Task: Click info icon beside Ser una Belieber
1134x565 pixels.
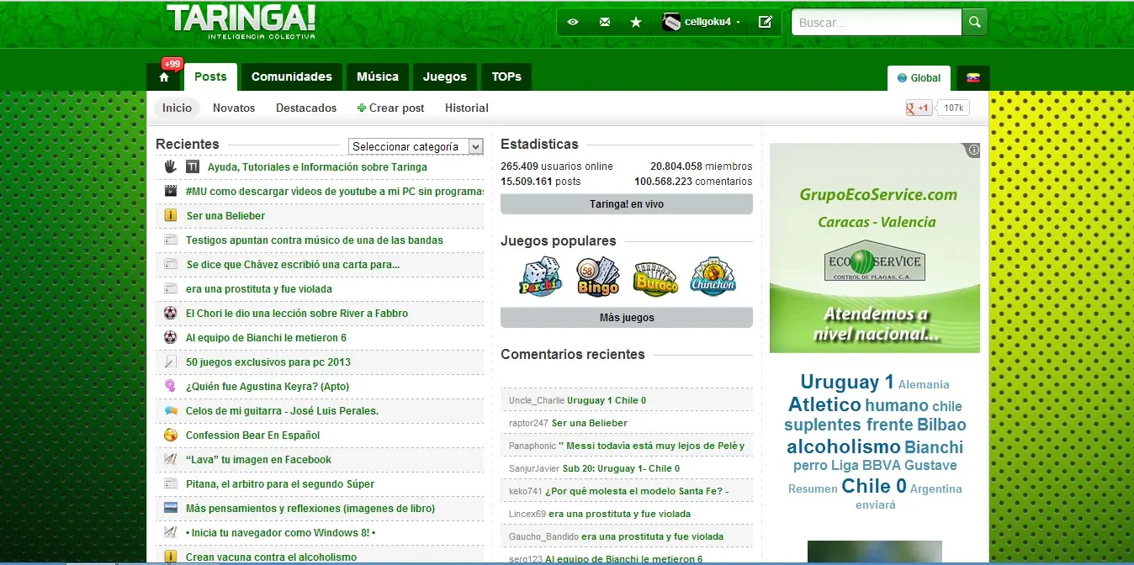Action: [171, 215]
